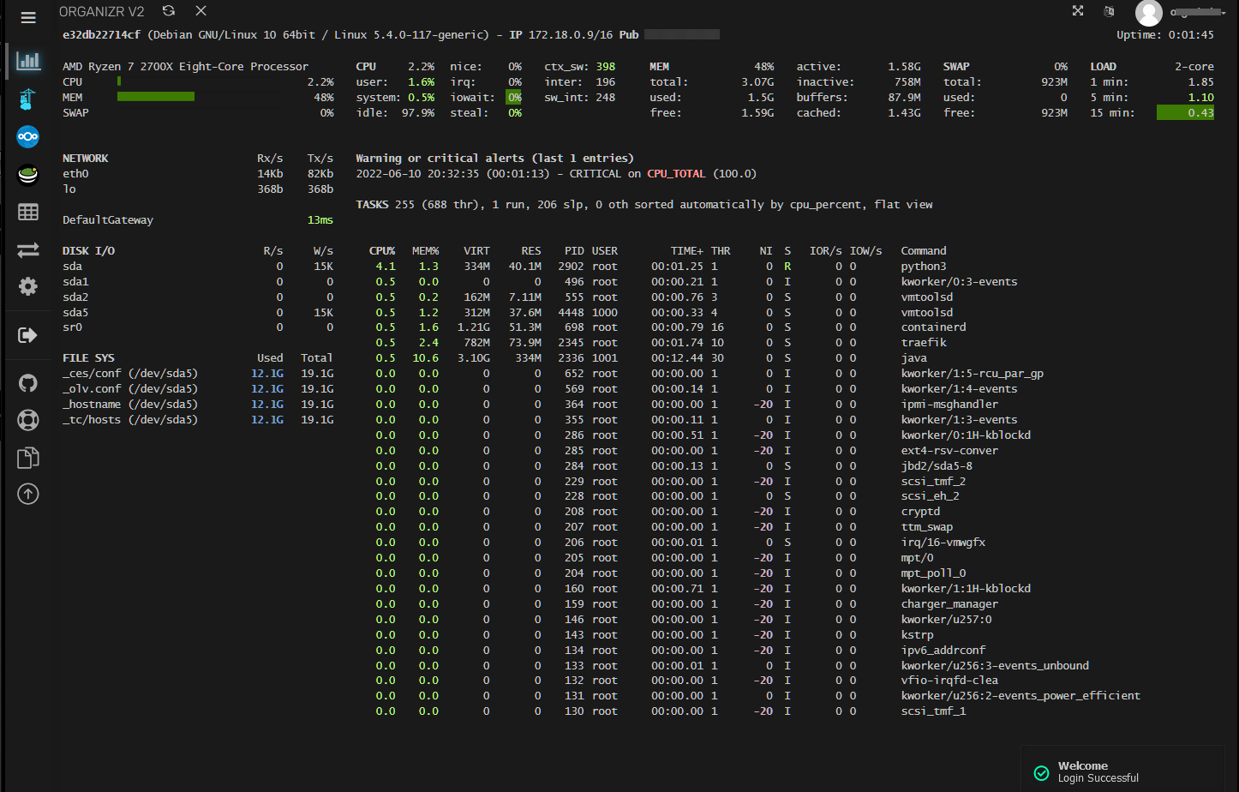Screen dimensions: 1239x792
Task: Click the charger_manager process command
Action: pyautogui.click(x=949, y=604)
